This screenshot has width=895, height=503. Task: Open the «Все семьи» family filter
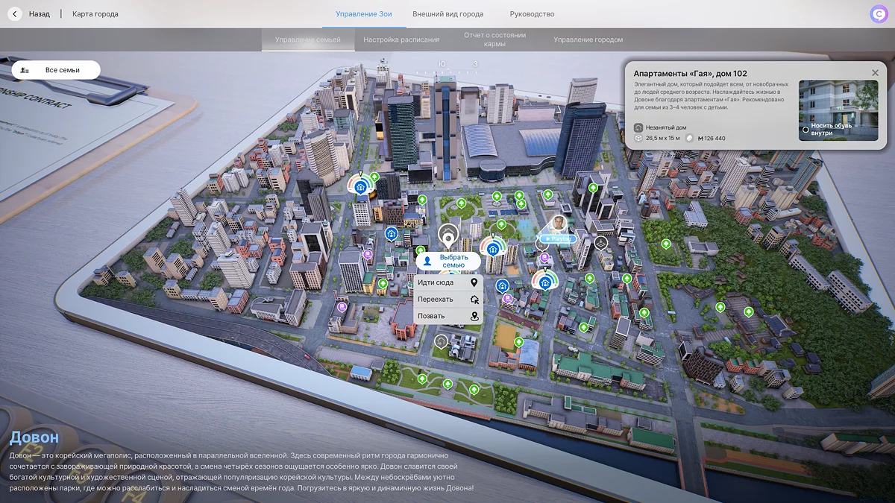pyautogui.click(x=56, y=70)
